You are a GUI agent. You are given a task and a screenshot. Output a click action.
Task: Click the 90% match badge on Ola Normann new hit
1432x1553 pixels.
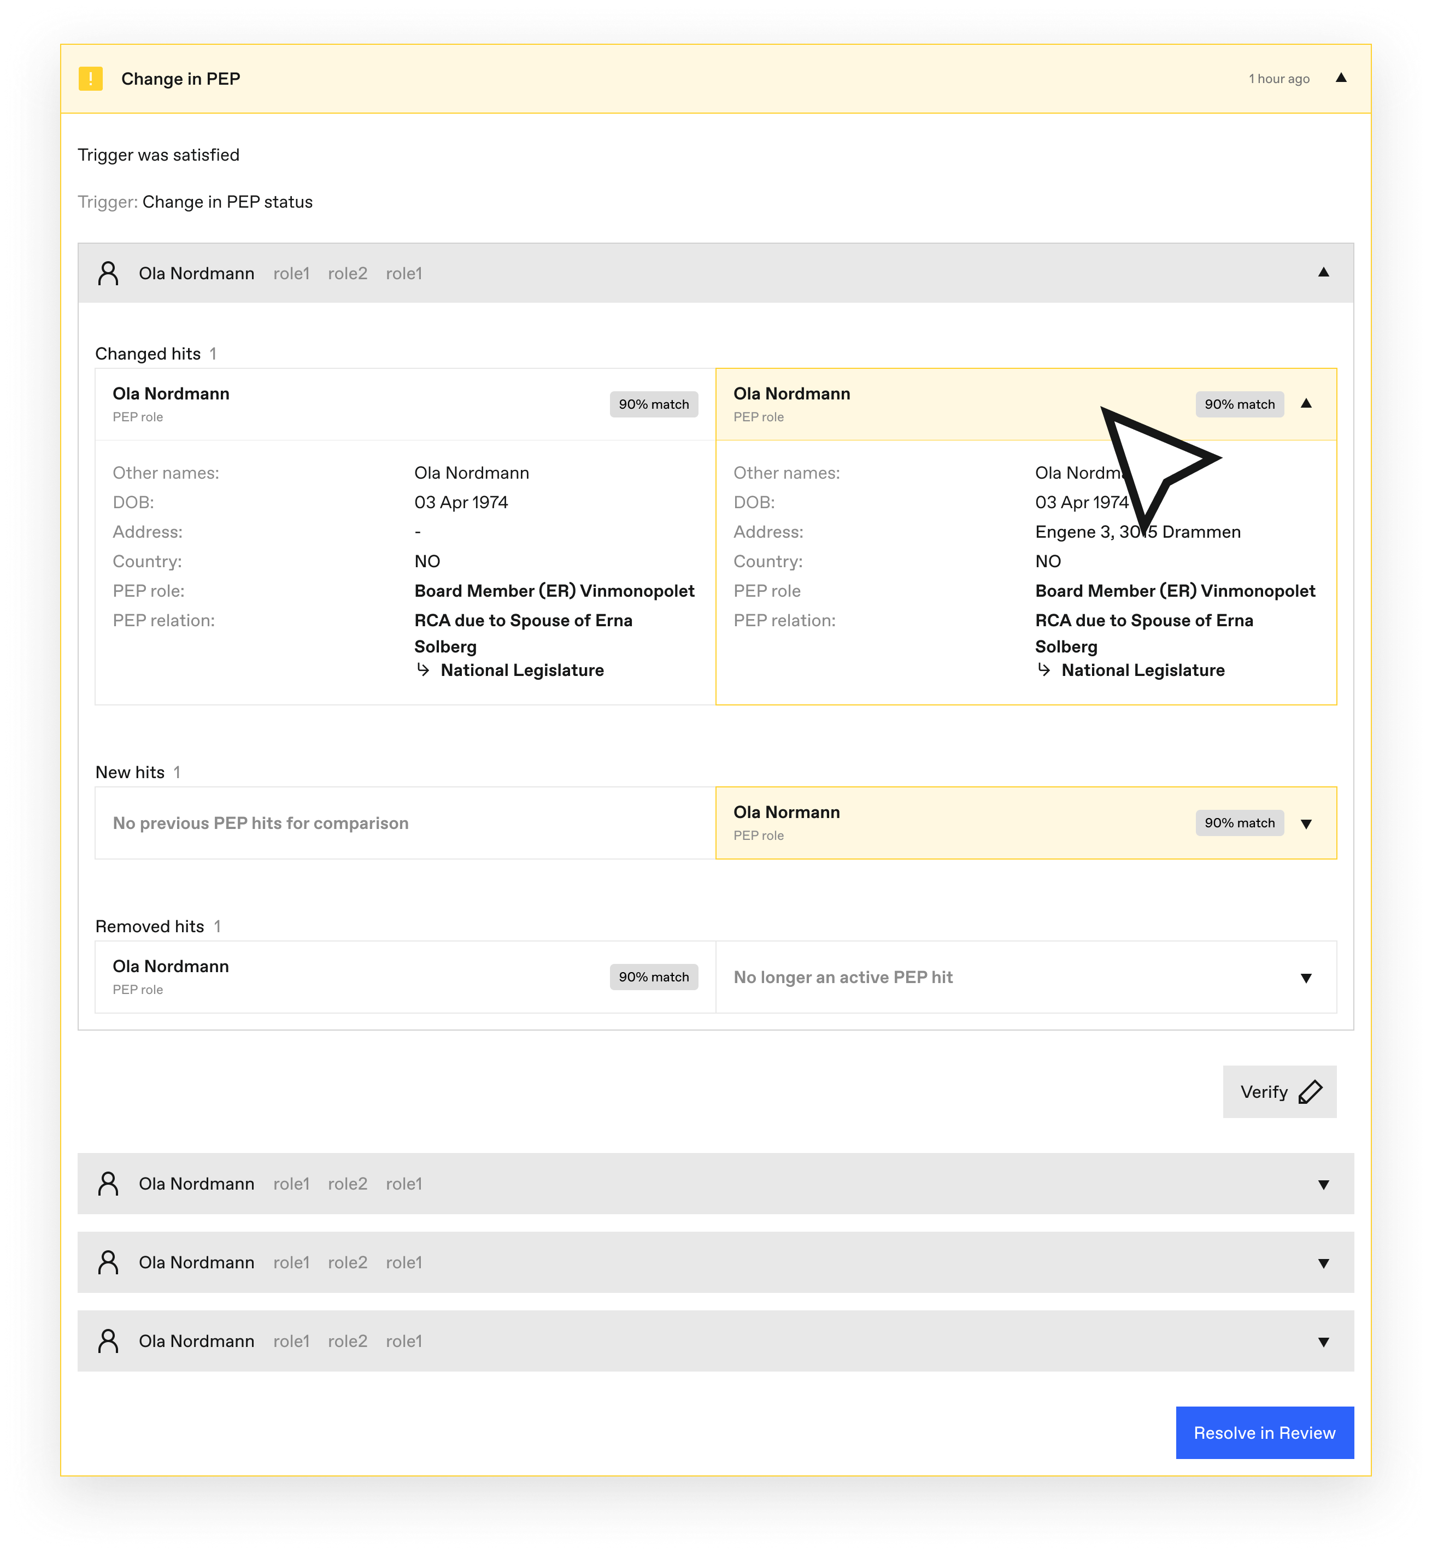tap(1239, 822)
